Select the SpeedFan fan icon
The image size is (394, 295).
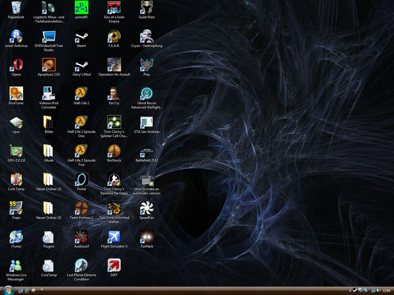[147, 208]
